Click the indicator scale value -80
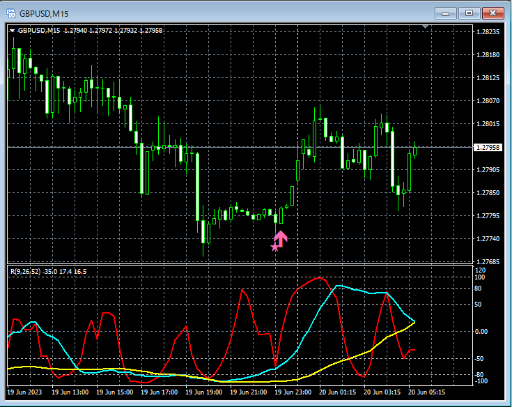 tap(479, 375)
